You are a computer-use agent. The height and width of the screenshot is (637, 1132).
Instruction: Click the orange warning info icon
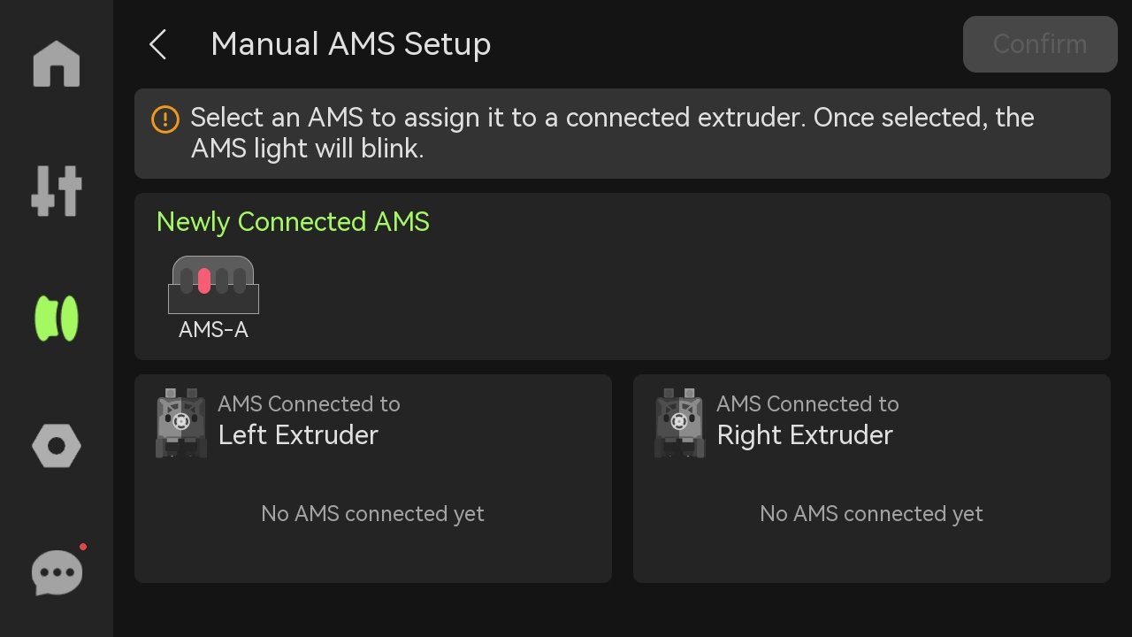pos(165,119)
